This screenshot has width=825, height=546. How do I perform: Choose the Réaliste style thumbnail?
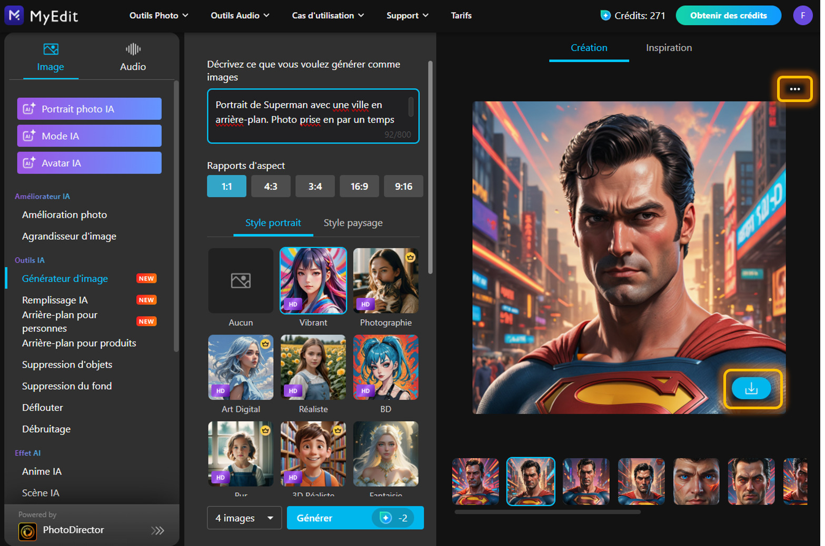point(313,367)
